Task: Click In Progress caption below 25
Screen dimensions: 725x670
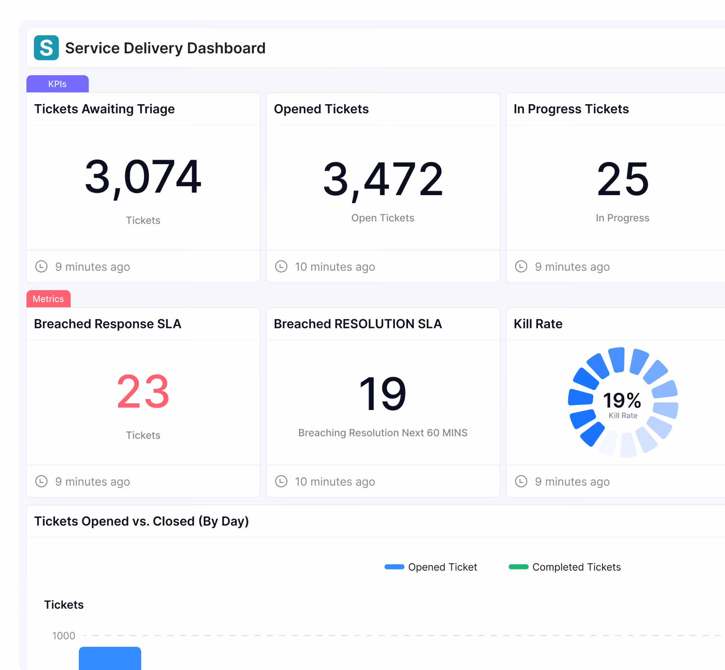Action: coord(623,218)
